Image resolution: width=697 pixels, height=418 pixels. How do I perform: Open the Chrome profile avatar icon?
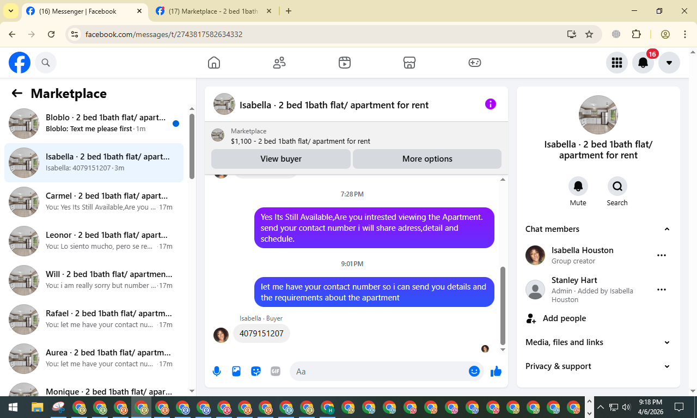tap(665, 34)
